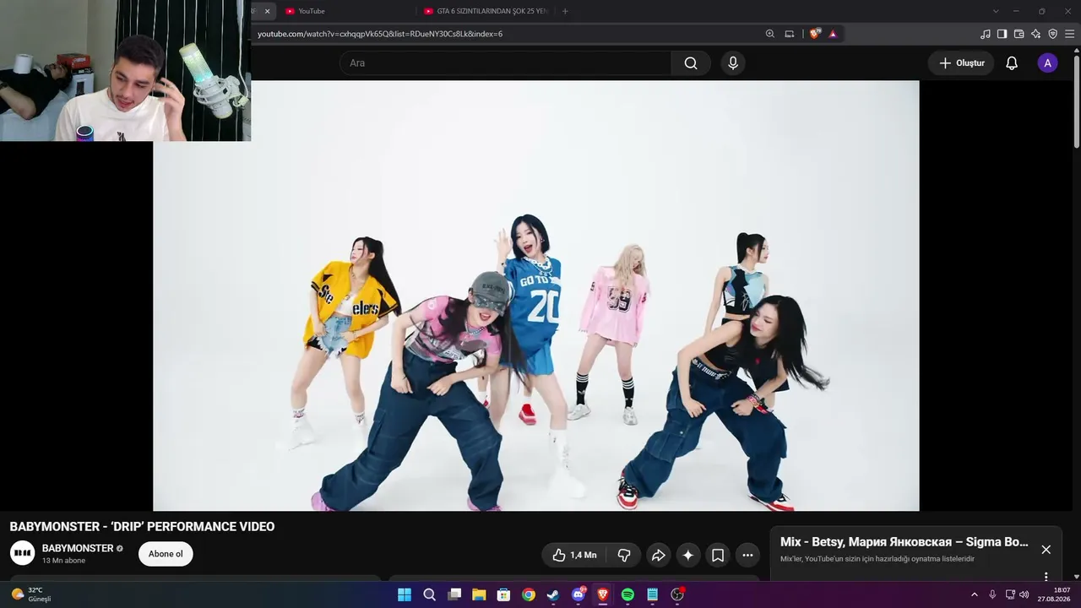Open the Notepad app on the taskbar

(x=653, y=594)
